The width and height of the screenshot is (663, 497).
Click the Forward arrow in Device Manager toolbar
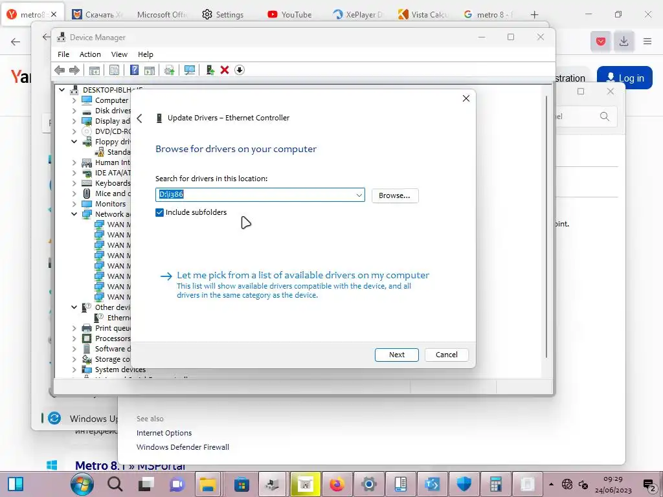click(x=74, y=70)
